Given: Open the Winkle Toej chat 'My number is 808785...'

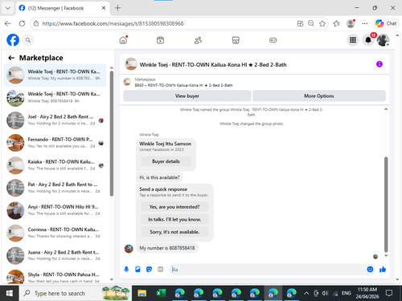Looking at the screenshot, I should coord(55,75).
